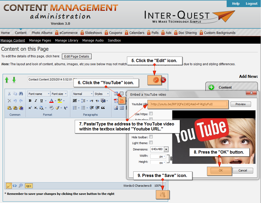Click the YouTube embed icon in toolbar
The height and width of the screenshot is (203, 261).
click(x=121, y=100)
